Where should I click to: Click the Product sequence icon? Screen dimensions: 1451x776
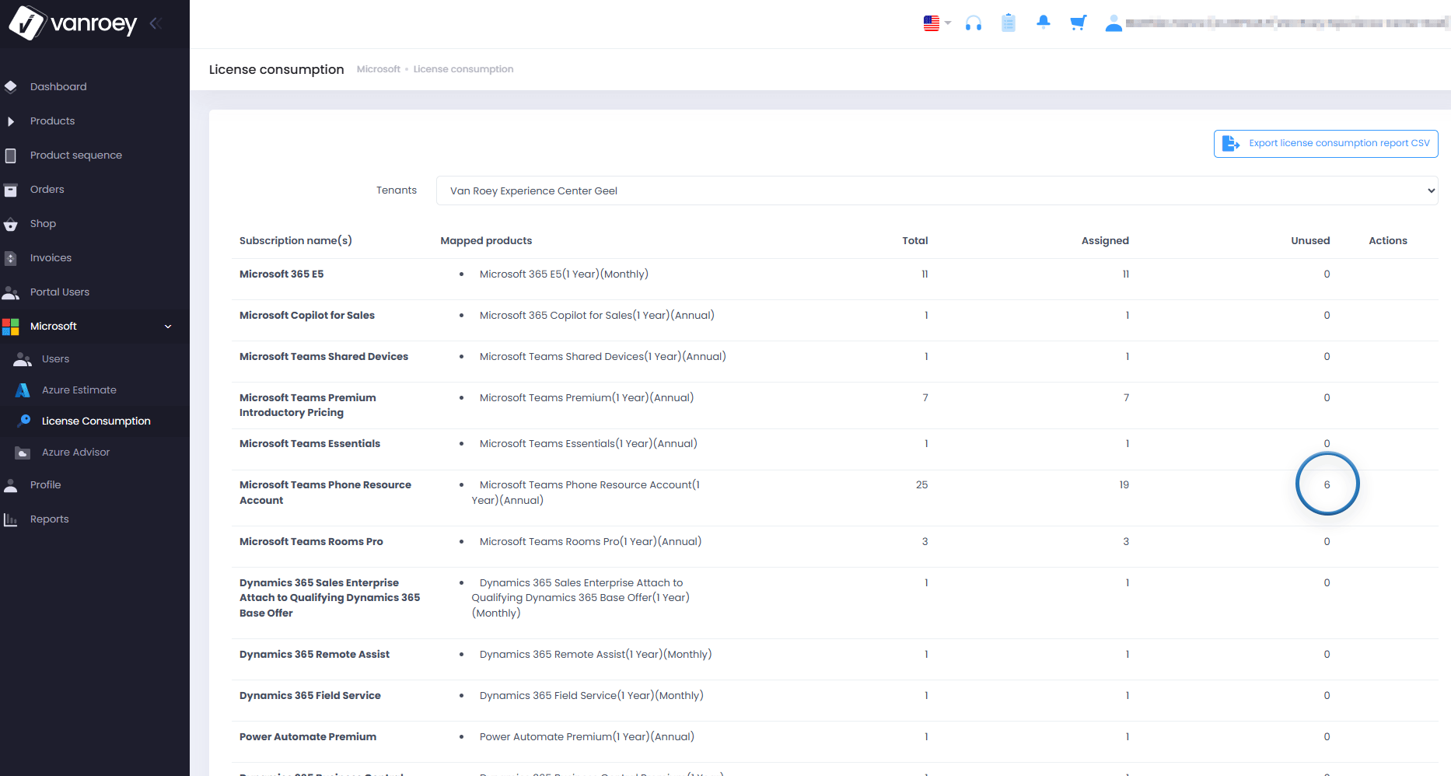click(11, 155)
